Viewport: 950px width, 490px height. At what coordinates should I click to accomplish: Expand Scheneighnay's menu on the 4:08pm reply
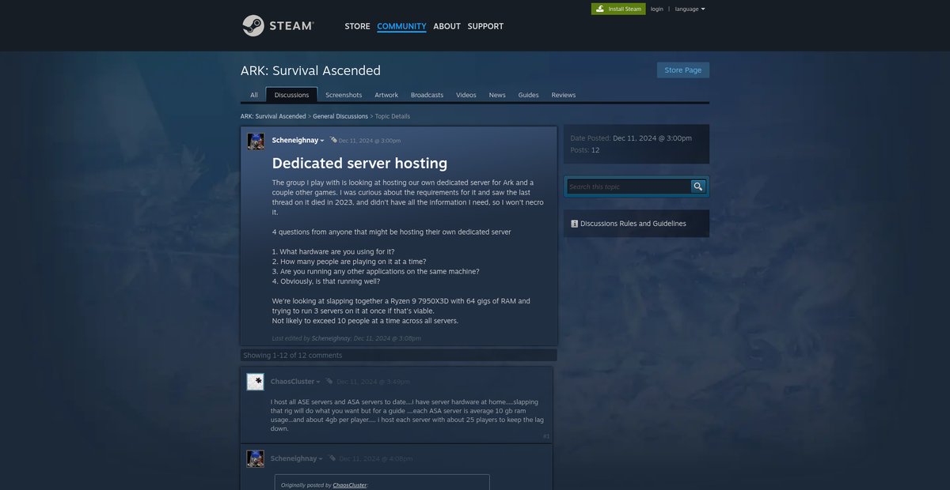321,458
